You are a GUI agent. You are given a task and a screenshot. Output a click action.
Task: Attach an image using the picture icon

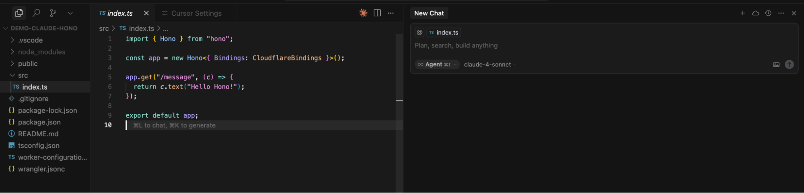776,65
